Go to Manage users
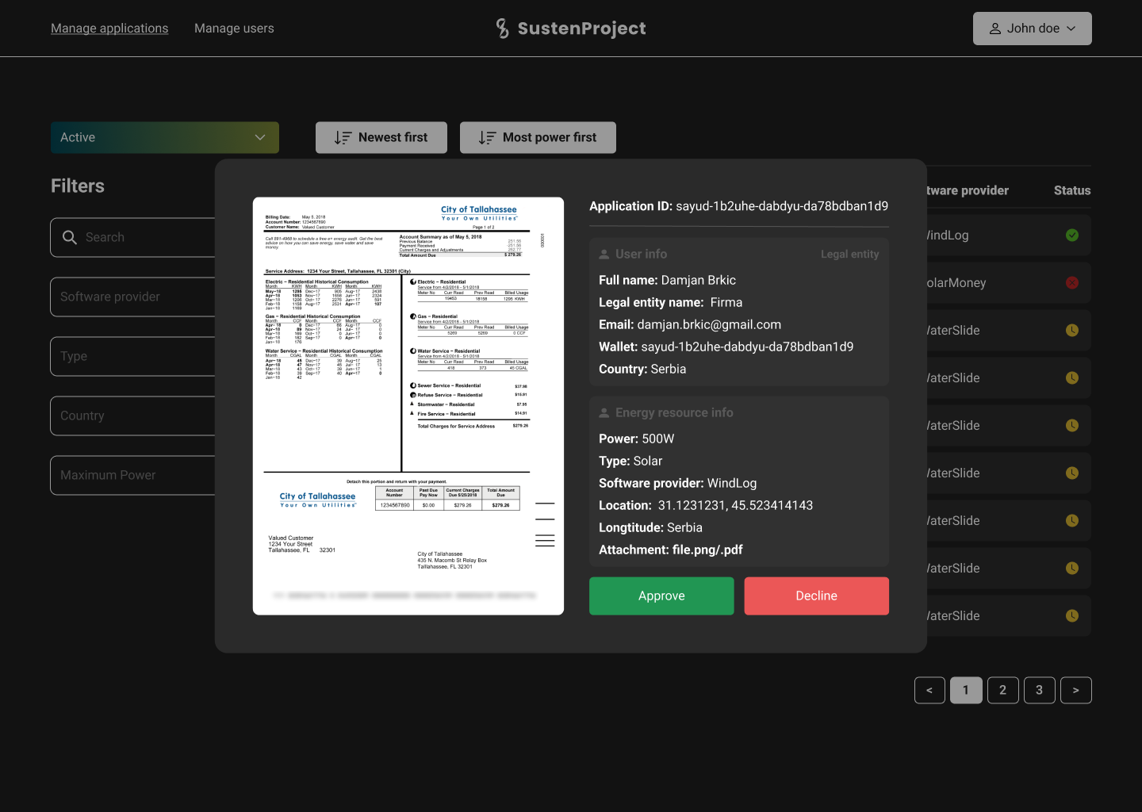 click(x=234, y=29)
